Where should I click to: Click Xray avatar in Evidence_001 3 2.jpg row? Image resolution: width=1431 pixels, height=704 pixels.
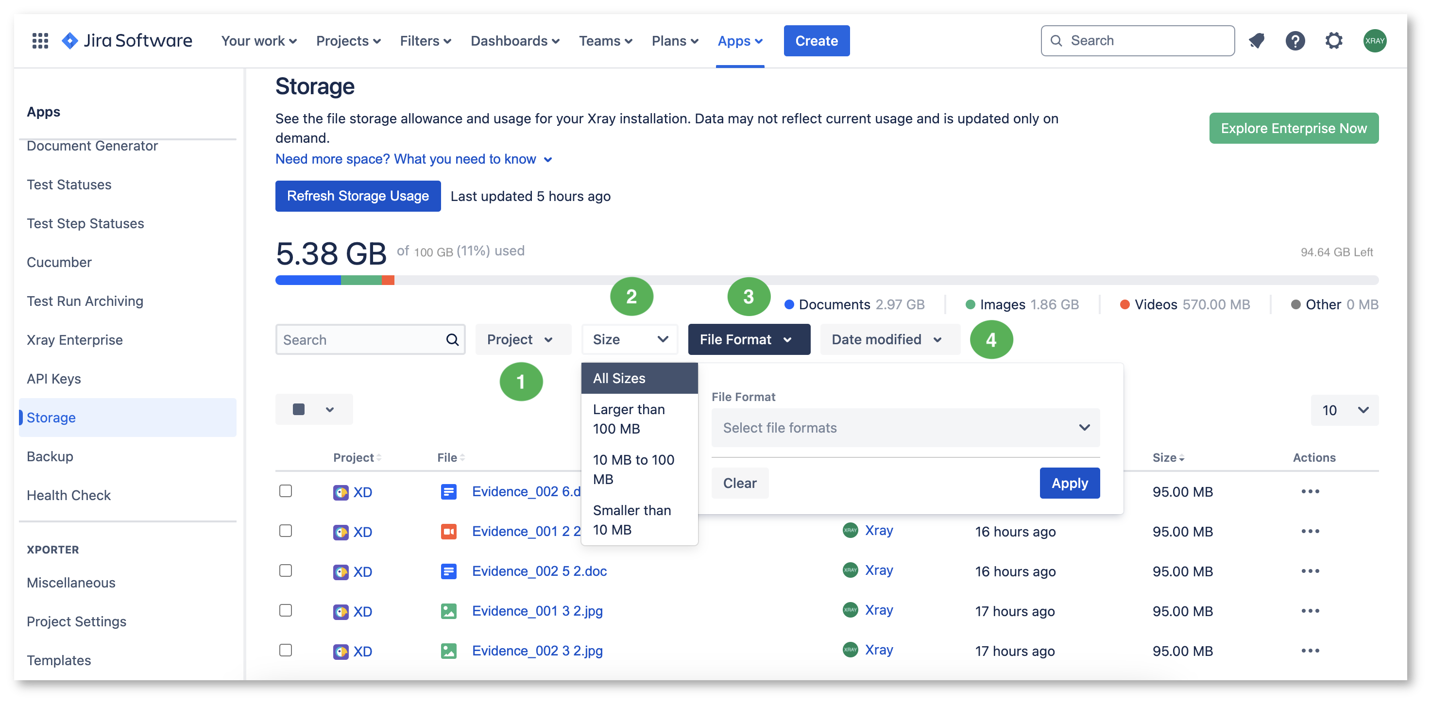850,610
